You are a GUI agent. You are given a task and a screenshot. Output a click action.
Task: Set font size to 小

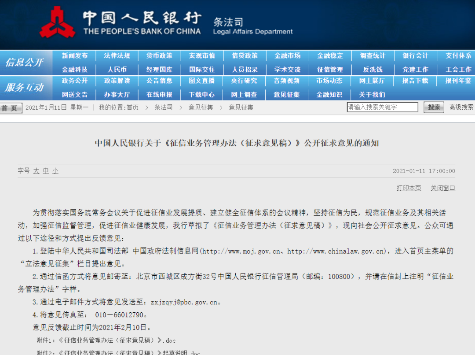55,171
